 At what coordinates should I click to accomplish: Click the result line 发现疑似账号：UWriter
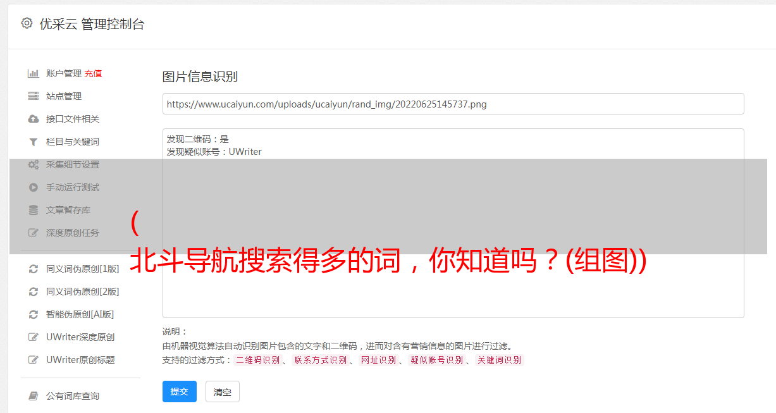pos(214,152)
